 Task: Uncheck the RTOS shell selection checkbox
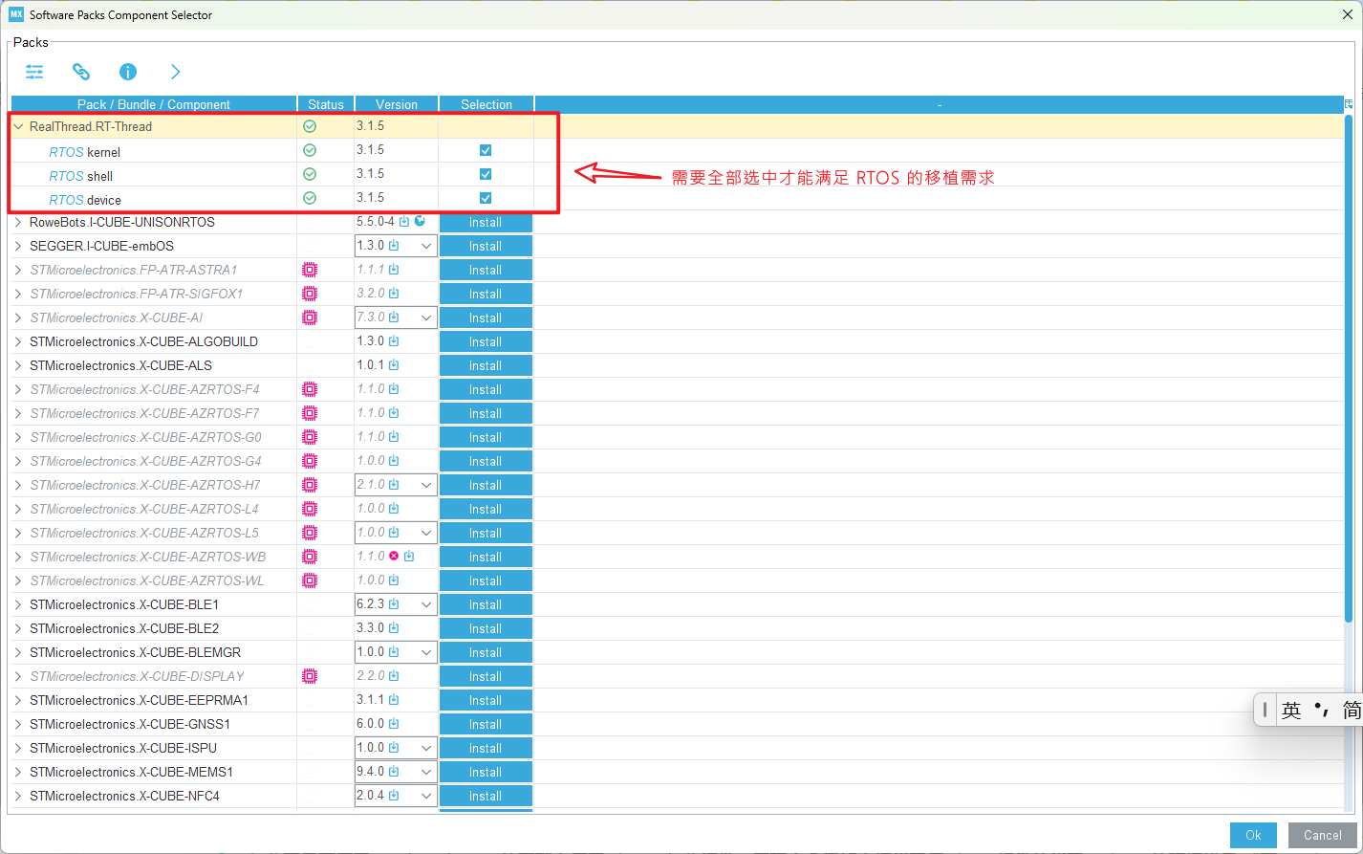[x=486, y=174]
